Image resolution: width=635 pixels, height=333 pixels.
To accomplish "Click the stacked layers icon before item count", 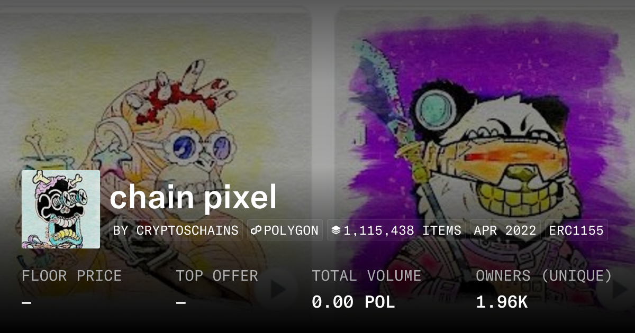I will [x=335, y=230].
